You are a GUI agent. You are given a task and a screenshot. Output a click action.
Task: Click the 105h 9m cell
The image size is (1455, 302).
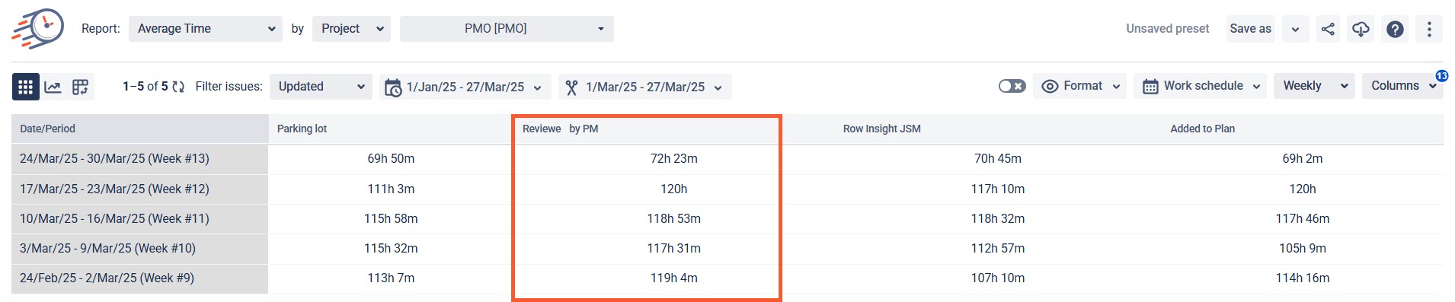[1303, 248]
